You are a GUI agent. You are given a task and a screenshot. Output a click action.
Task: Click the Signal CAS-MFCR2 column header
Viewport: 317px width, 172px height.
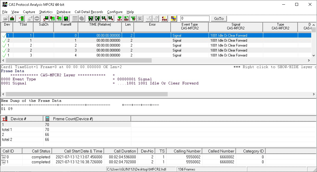coord(236,27)
